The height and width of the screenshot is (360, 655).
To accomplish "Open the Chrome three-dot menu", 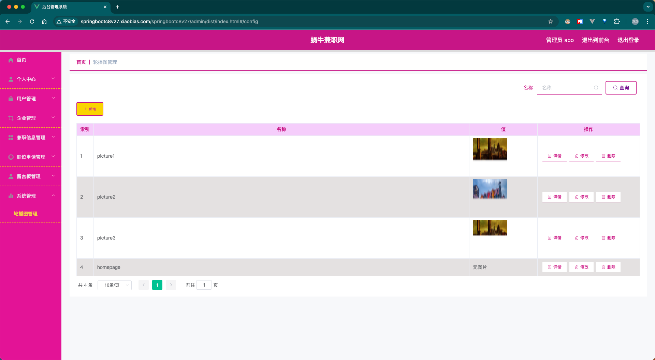I will (647, 21).
